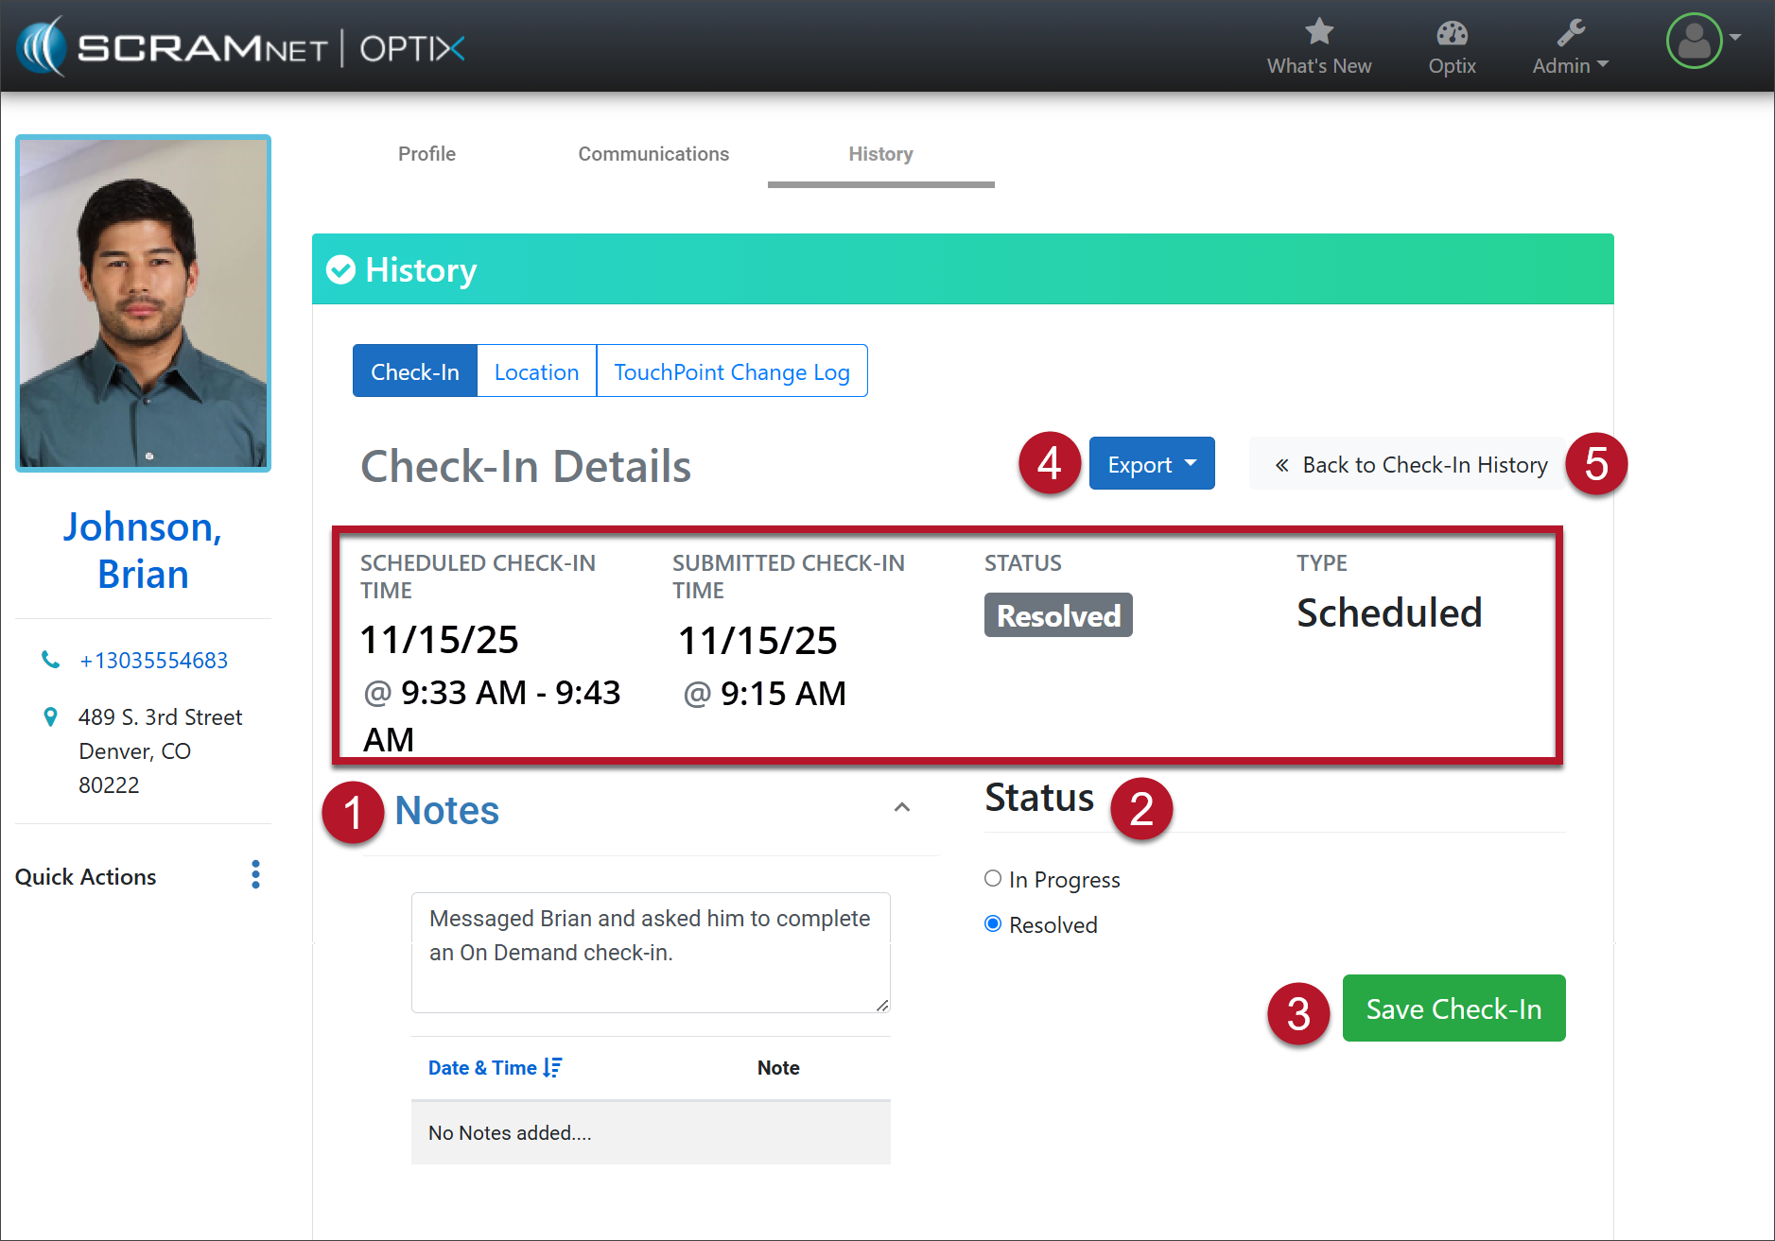Select the Resolved status radio button

(993, 924)
